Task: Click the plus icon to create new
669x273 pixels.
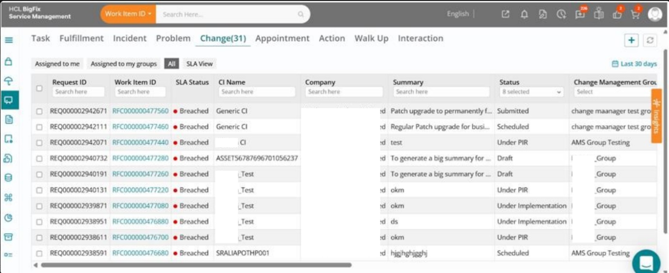Action: pyautogui.click(x=631, y=40)
